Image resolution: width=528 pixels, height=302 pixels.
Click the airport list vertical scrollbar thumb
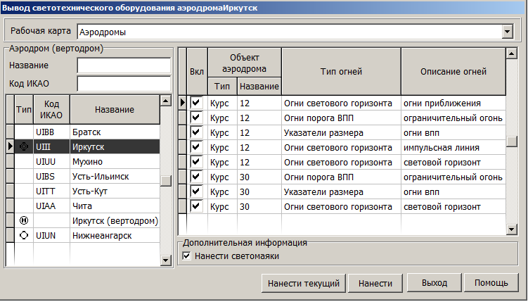(x=166, y=181)
